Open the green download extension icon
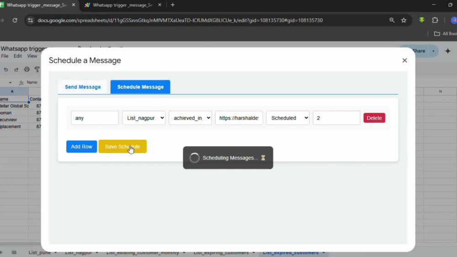 [422, 20]
